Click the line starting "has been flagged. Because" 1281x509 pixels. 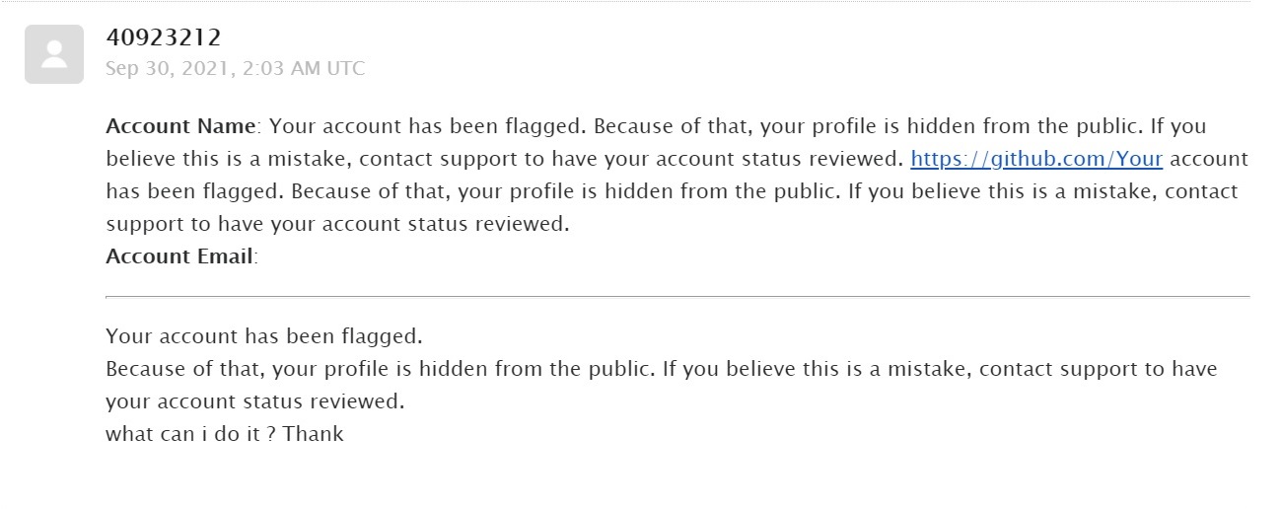click(x=672, y=191)
